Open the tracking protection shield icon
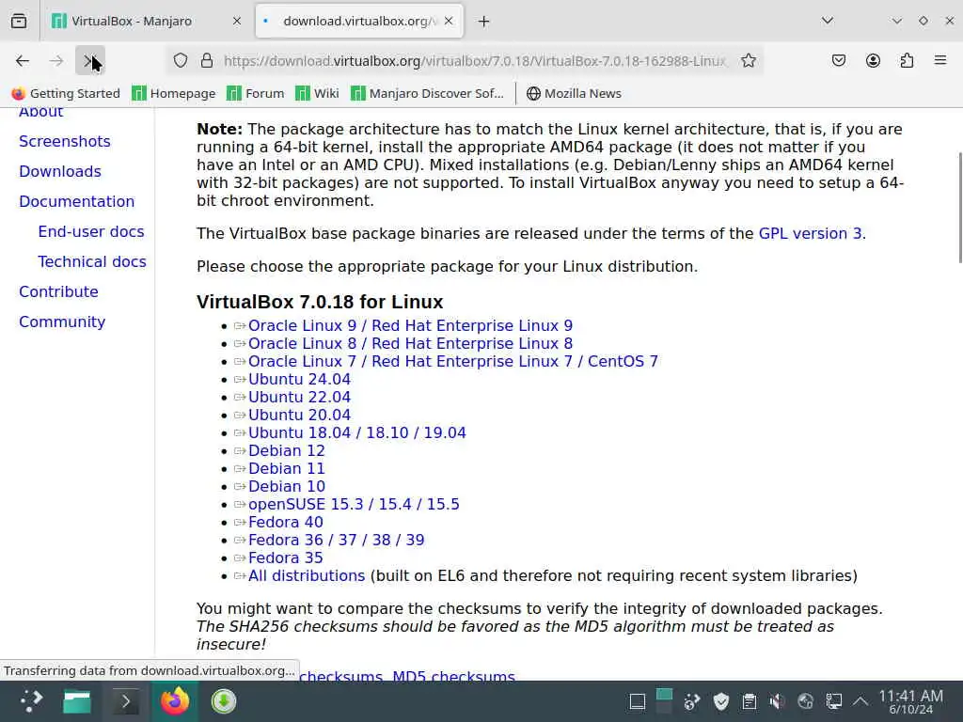 [180, 61]
